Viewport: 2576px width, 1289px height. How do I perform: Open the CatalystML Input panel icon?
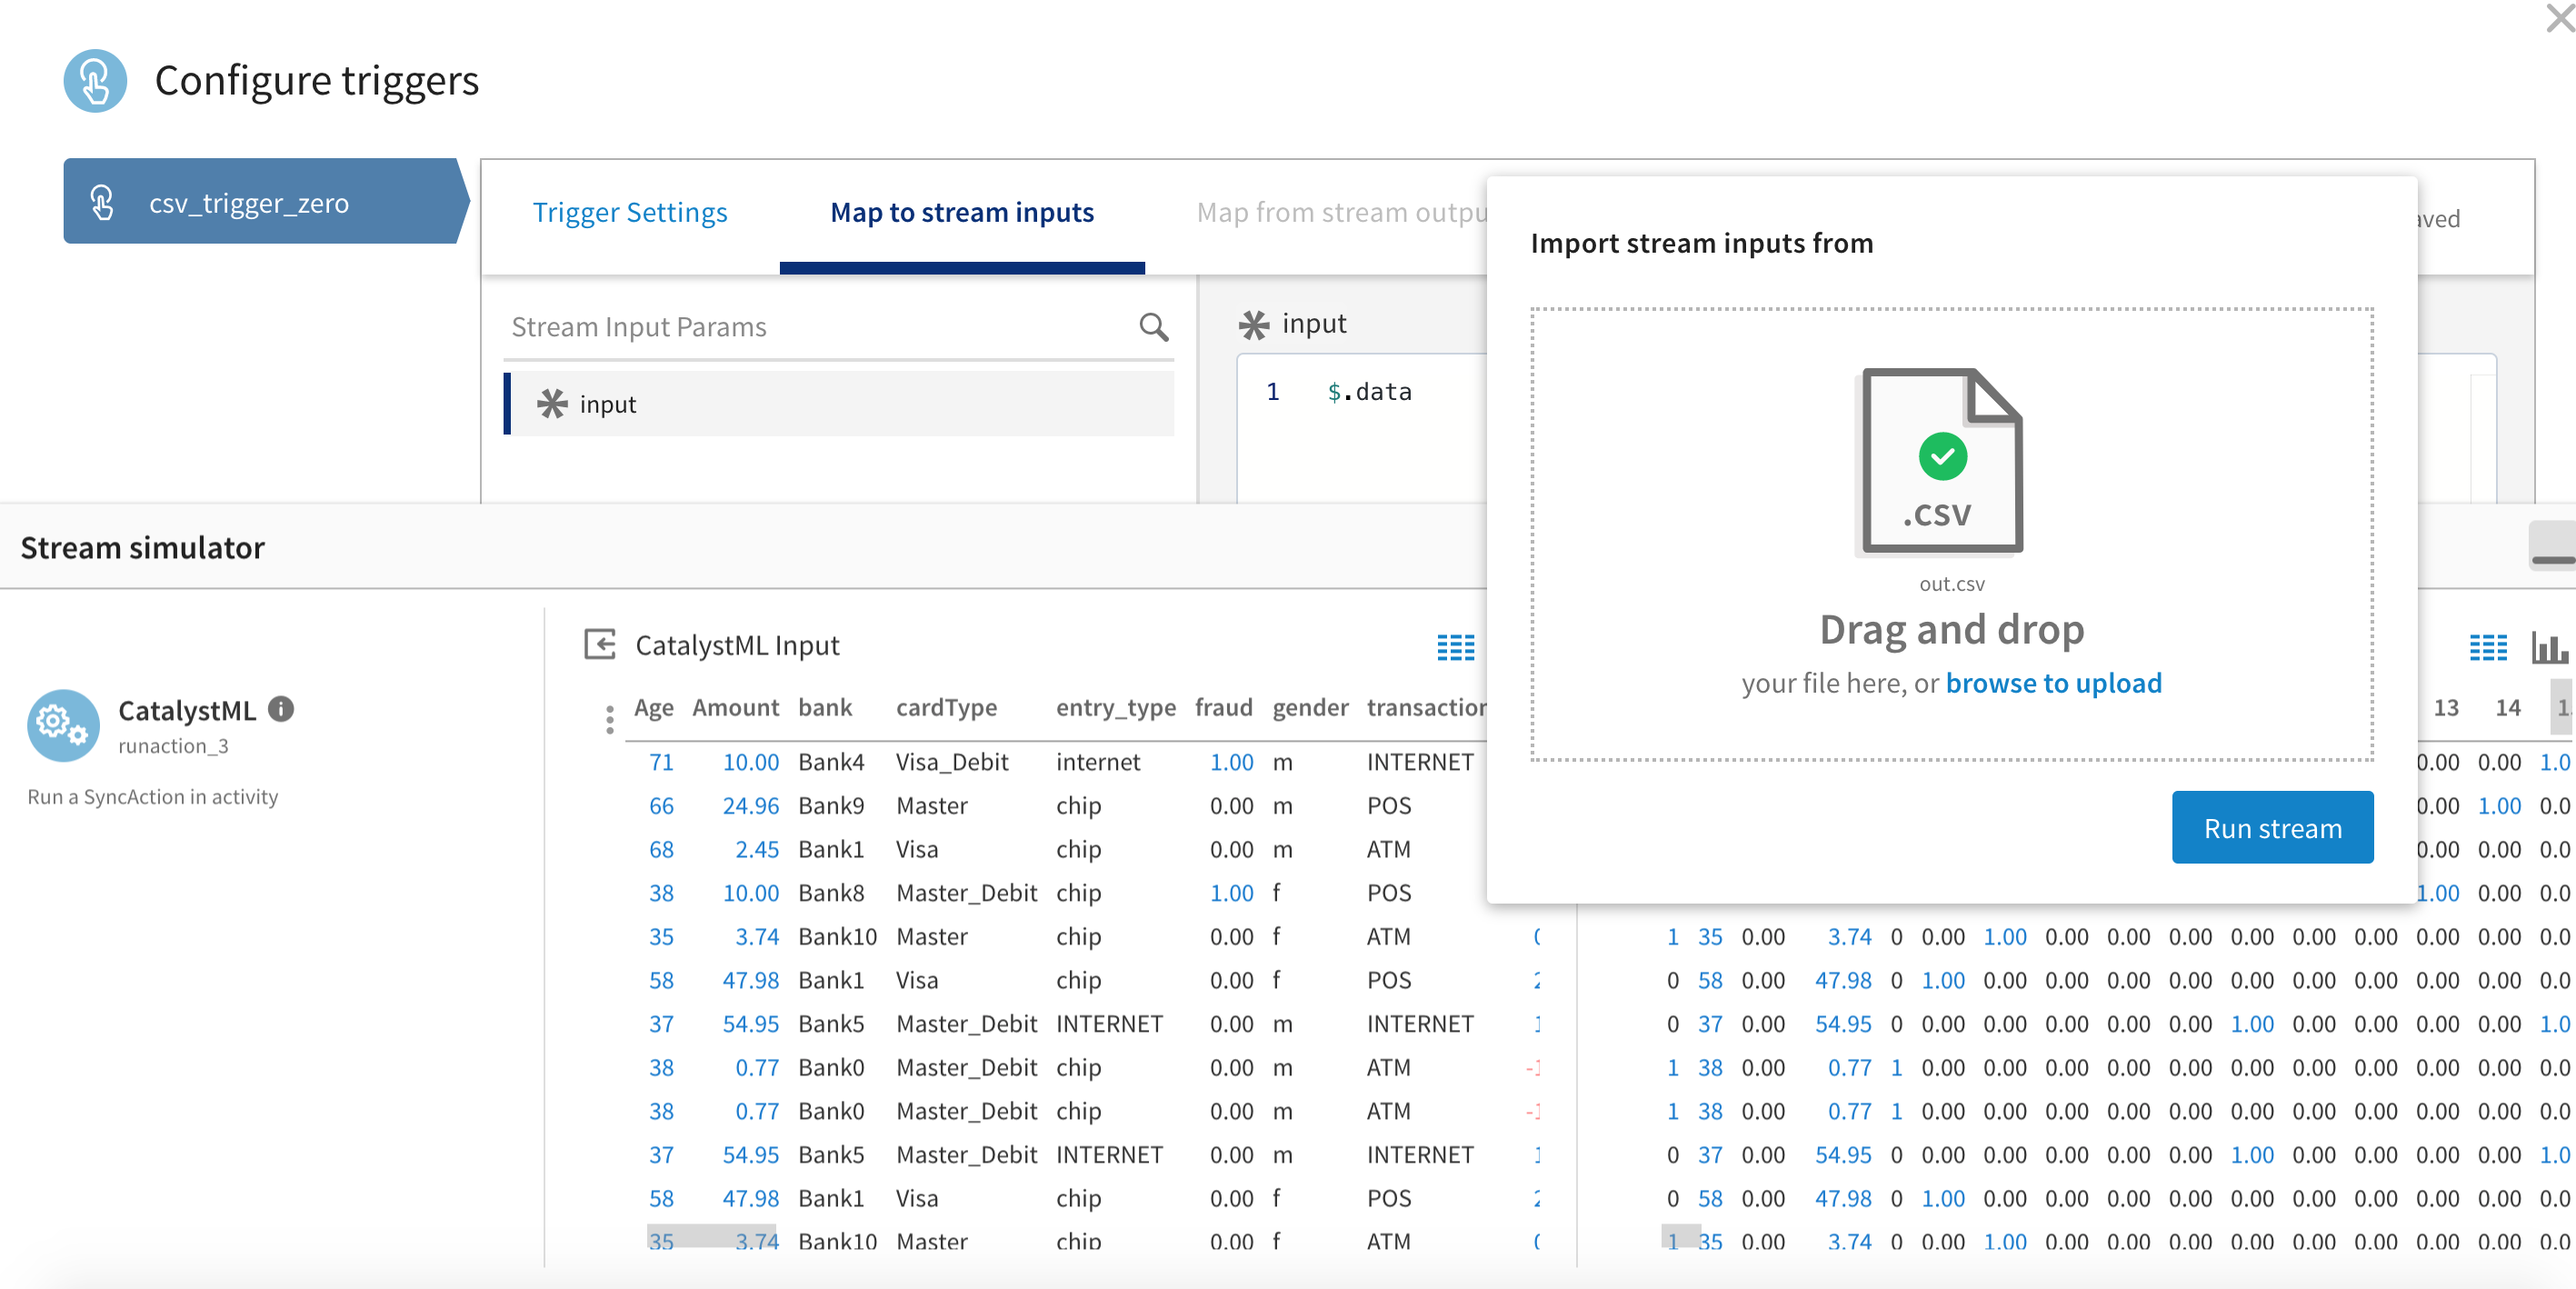[599, 645]
